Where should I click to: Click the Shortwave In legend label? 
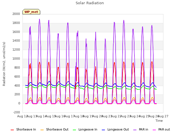26,129
